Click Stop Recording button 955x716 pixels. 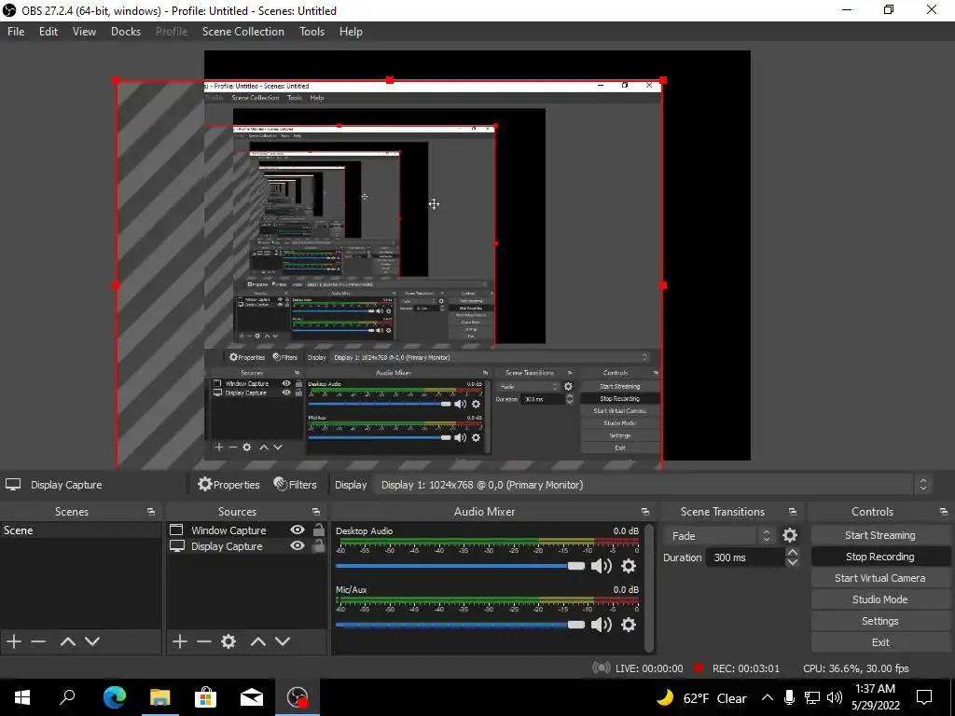click(x=880, y=557)
